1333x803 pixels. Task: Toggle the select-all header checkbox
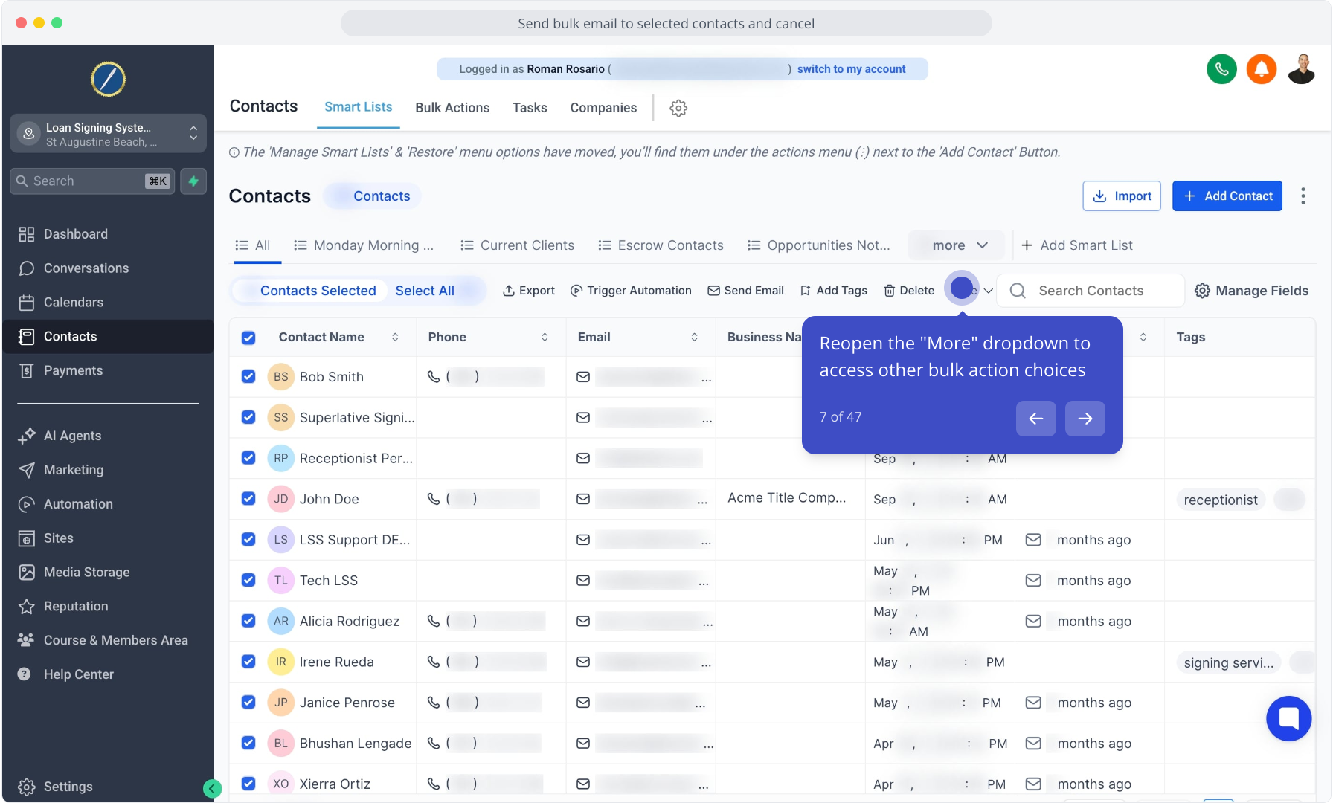(248, 338)
